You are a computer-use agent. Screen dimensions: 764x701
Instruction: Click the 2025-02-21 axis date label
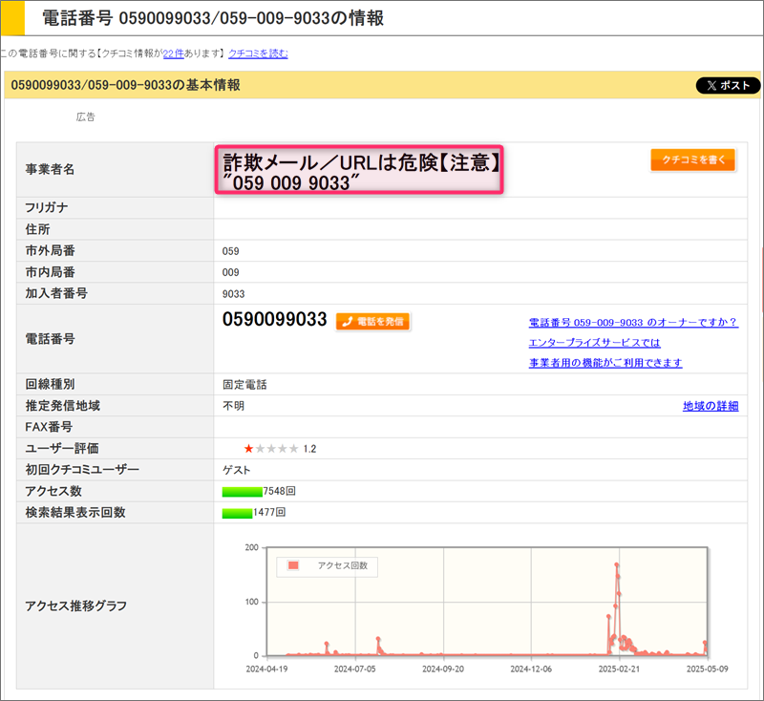pyautogui.click(x=619, y=669)
